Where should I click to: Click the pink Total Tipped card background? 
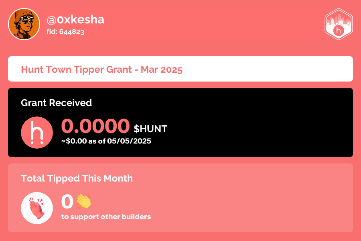pyautogui.click(x=253, y=198)
